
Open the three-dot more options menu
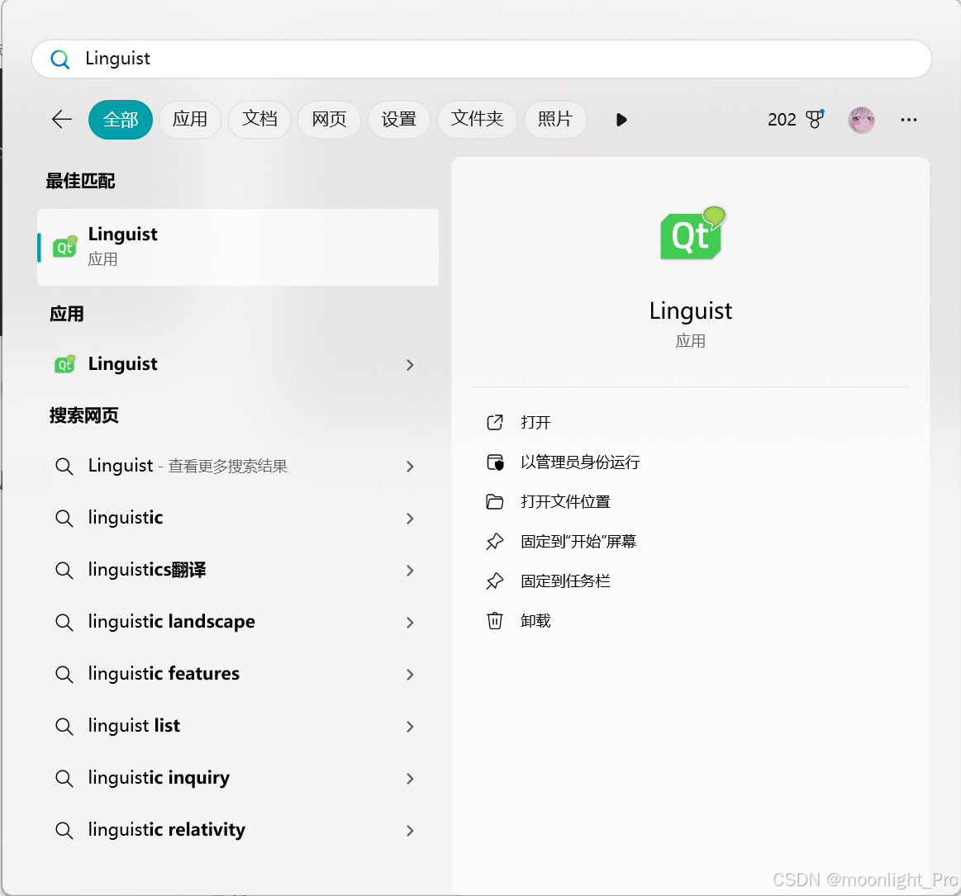[x=909, y=120]
